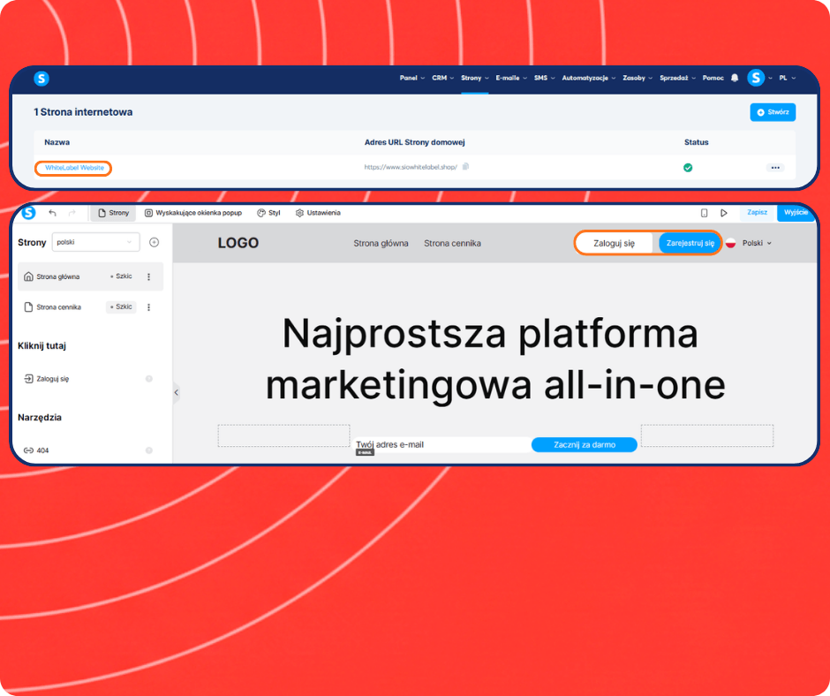
Task: Open the three-dot menu for WhiteLabel Website row
Action: (775, 168)
